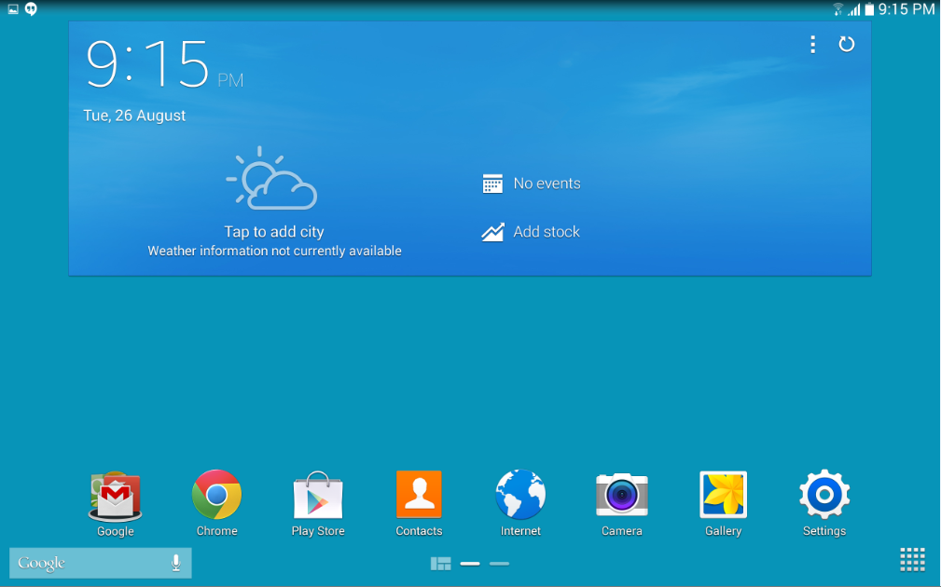Tap the Tap to add city link

(x=274, y=231)
